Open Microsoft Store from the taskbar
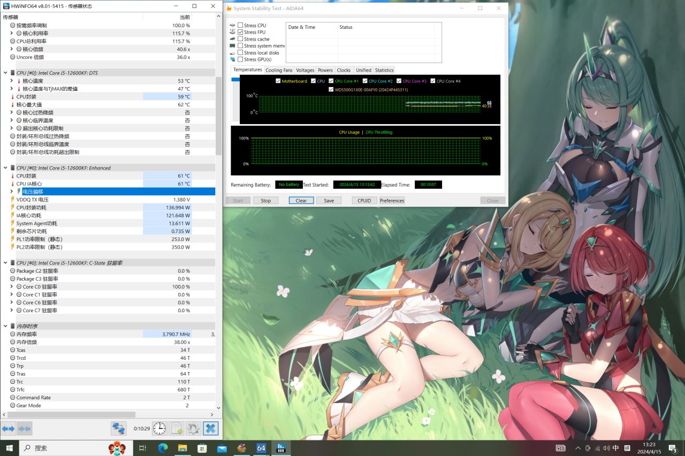This screenshot has width=685, height=456. 202,448
